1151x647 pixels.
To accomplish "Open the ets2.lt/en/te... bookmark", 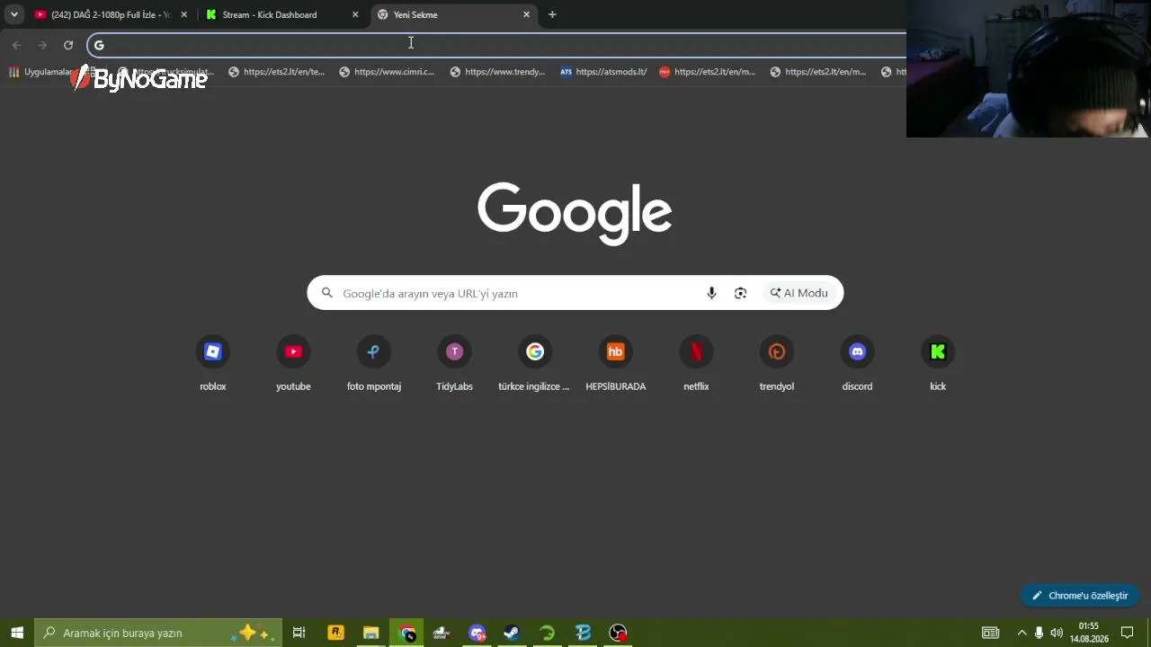I will pyautogui.click(x=276, y=72).
